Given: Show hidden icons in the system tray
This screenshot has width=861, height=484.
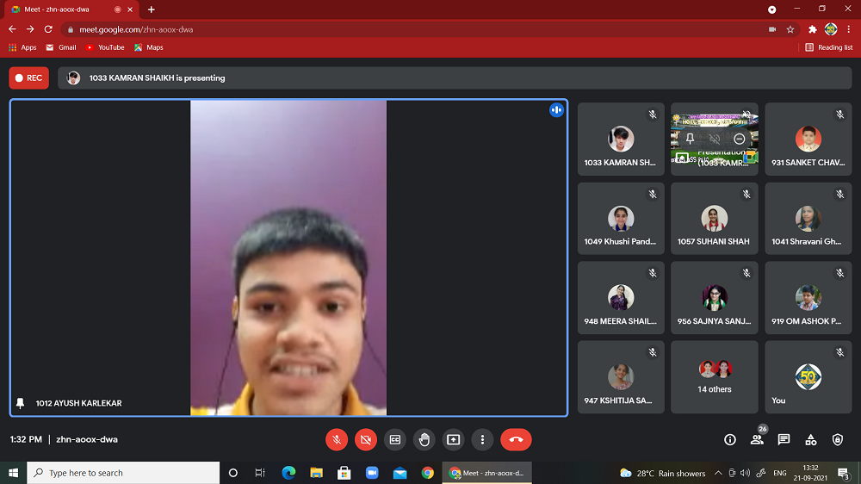Looking at the screenshot, I should click(718, 473).
